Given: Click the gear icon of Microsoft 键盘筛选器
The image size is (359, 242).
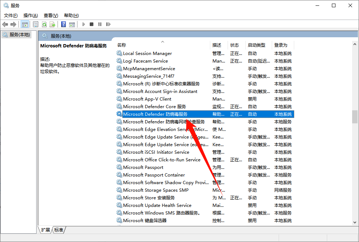Looking at the screenshot, I should point(119,220).
